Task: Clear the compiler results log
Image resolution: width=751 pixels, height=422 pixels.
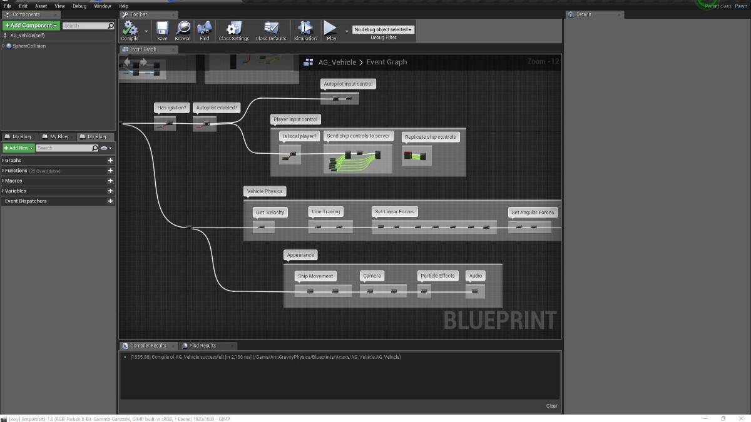Action: pos(551,406)
